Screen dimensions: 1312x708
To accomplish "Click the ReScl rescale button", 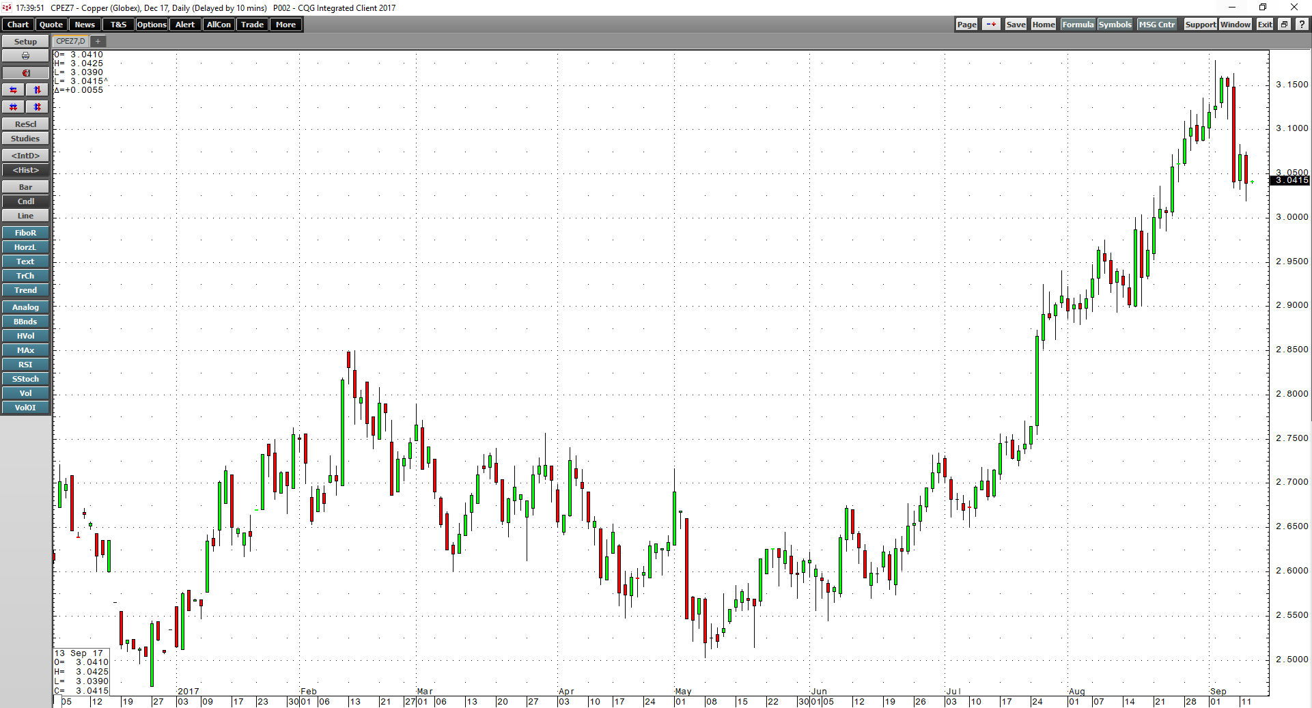I will pos(25,124).
